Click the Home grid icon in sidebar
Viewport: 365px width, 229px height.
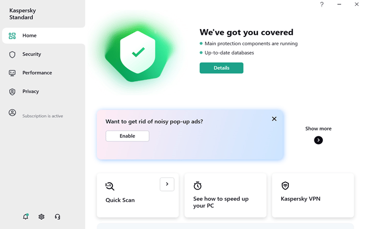point(12,36)
